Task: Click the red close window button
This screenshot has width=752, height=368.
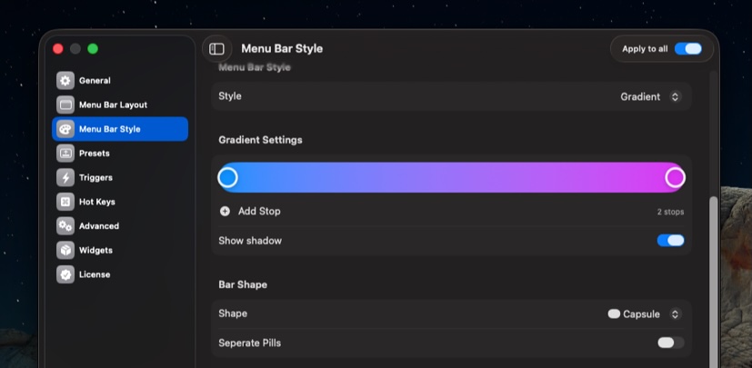Action: pos(58,49)
